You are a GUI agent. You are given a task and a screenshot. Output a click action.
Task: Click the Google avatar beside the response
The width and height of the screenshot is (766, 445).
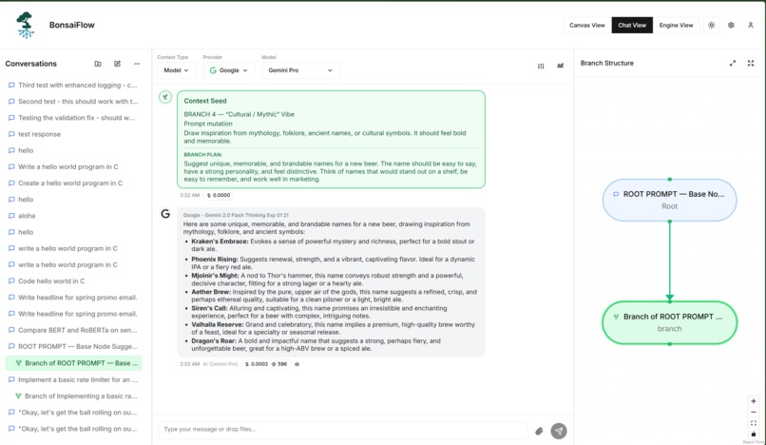[165, 214]
